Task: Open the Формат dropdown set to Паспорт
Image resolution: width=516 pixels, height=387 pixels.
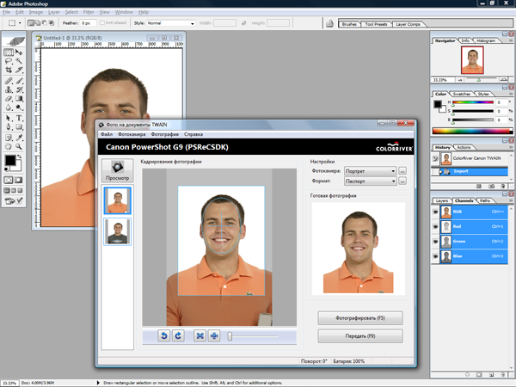Action: point(370,181)
